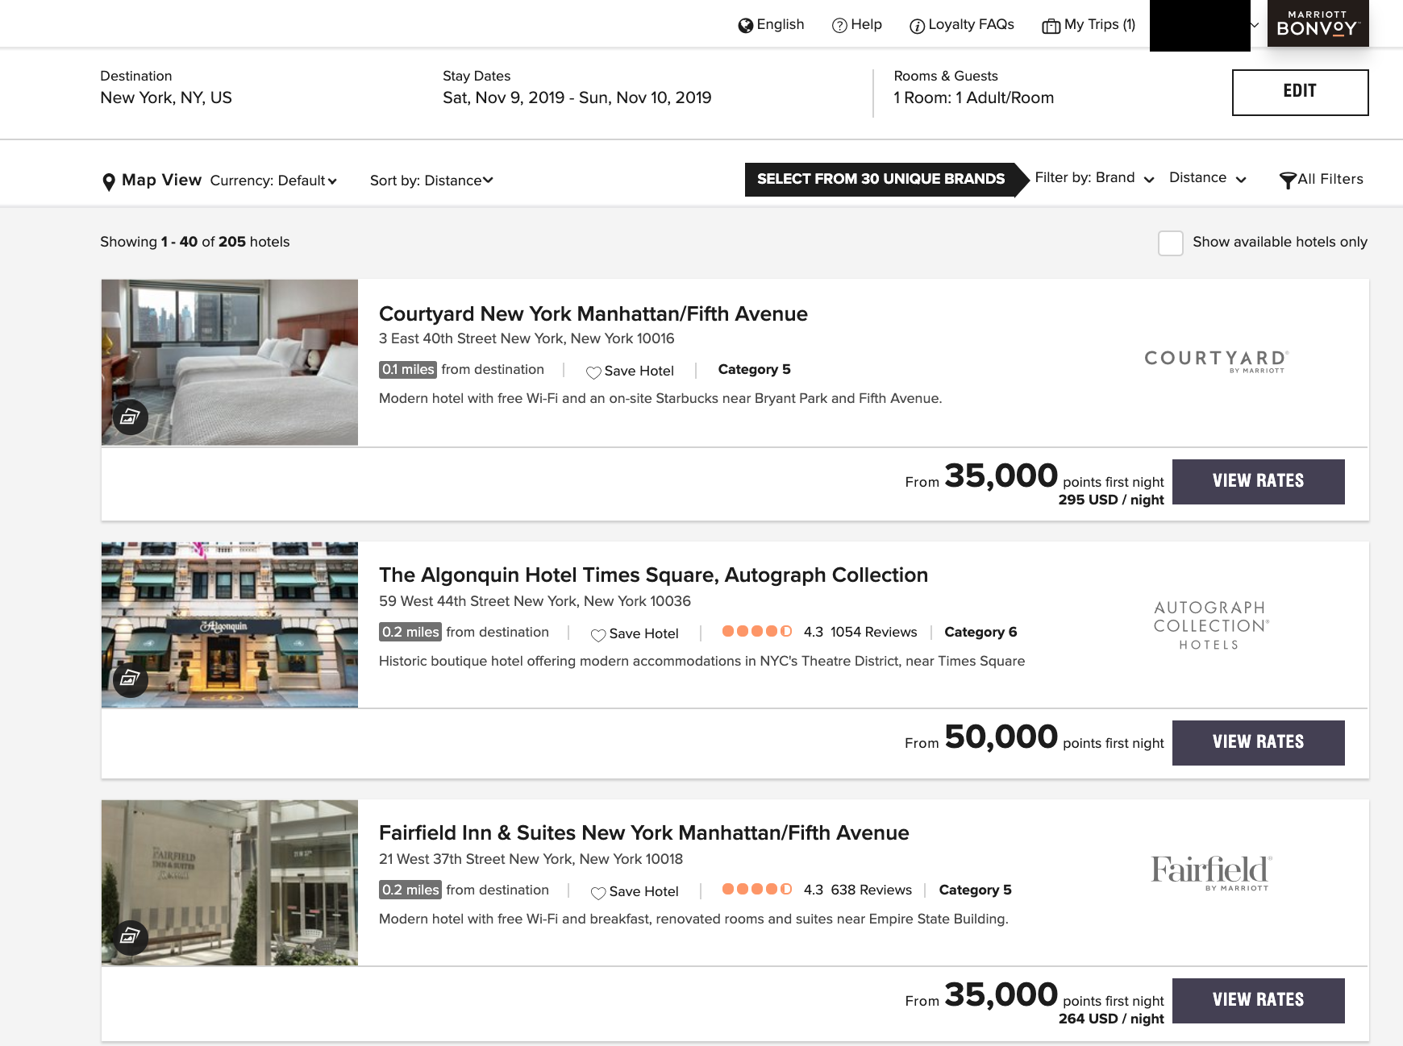The height and width of the screenshot is (1046, 1403).
Task: View rates for Courtyard New York Manhattan
Action: (x=1258, y=482)
